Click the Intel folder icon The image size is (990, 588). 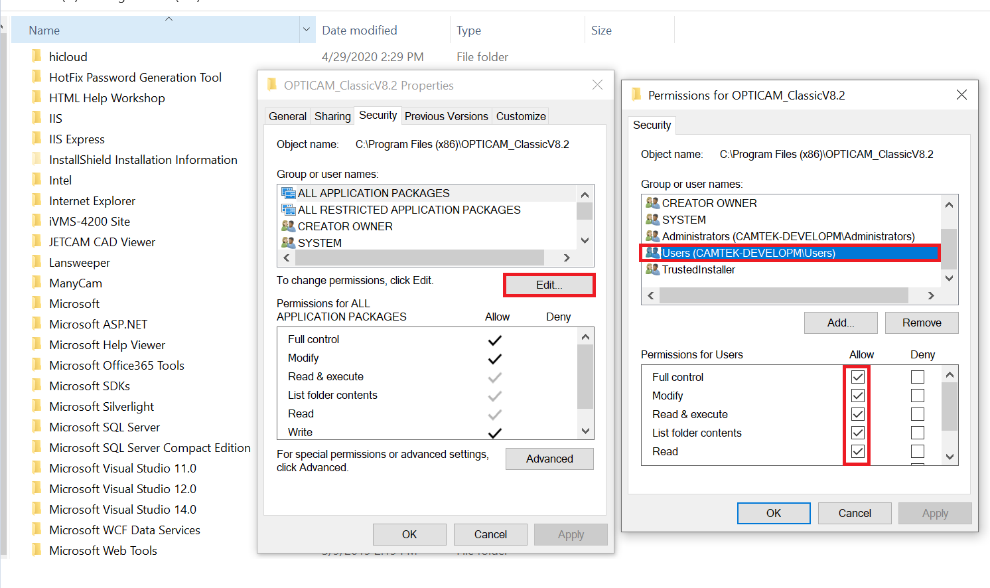tap(36, 180)
